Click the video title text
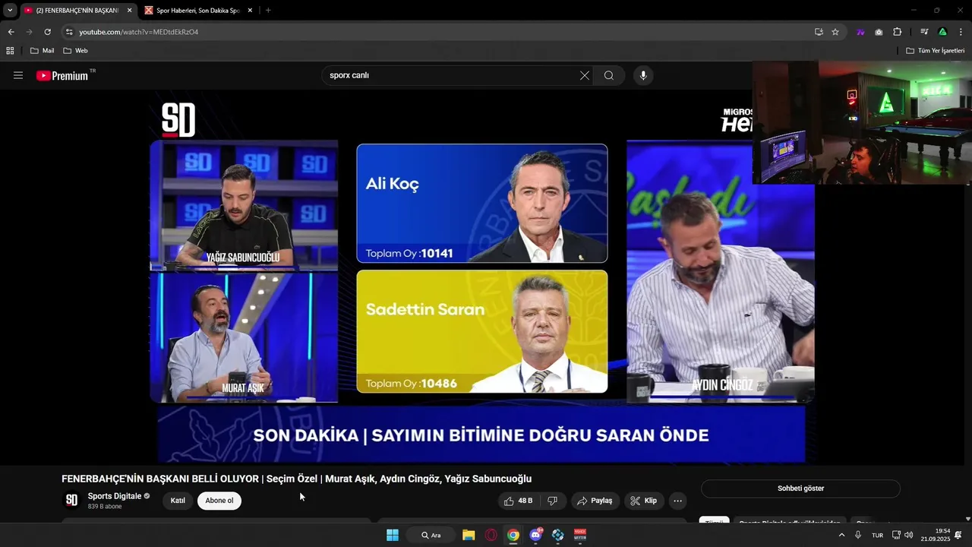 [296, 479]
